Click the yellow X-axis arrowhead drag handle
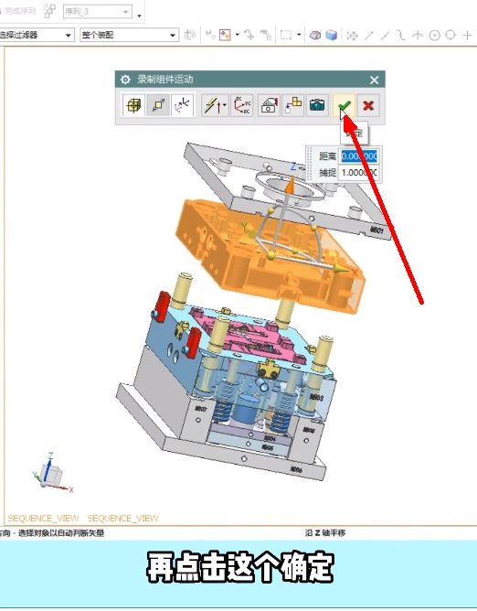The width and height of the screenshot is (477, 611). [x=342, y=268]
